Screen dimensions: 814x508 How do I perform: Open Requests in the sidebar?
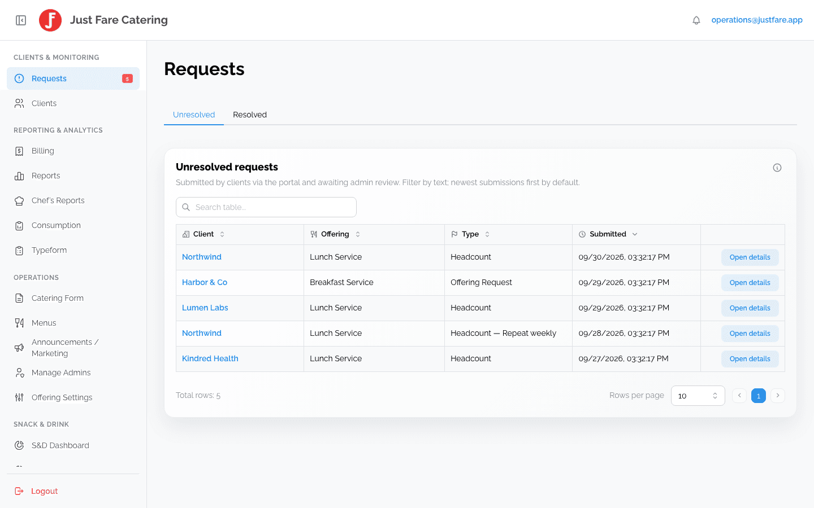(73, 78)
